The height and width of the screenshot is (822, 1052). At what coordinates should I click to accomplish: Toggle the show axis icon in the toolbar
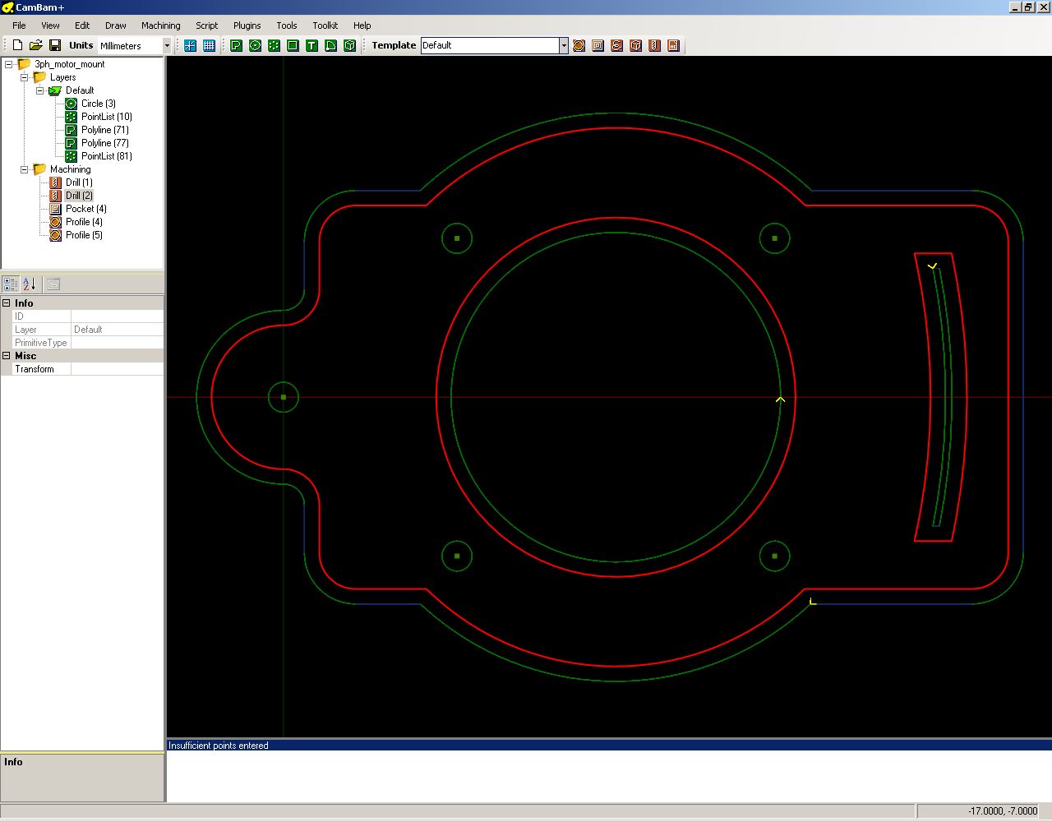pos(190,45)
